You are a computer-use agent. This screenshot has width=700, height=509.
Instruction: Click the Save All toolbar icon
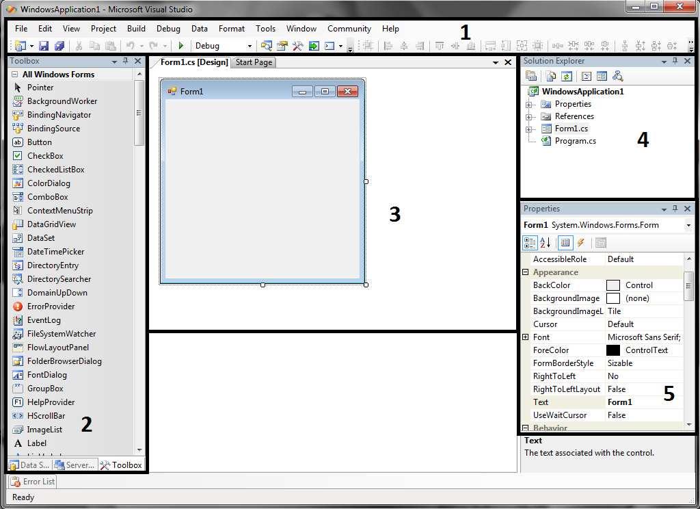pyautogui.click(x=59, y=46)
